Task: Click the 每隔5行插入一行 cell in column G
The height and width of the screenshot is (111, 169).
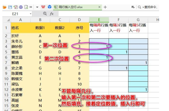Action: (x=138, y=28)
